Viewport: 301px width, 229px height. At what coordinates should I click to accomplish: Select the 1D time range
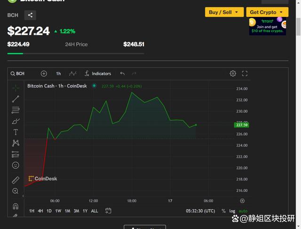[49, 211]
